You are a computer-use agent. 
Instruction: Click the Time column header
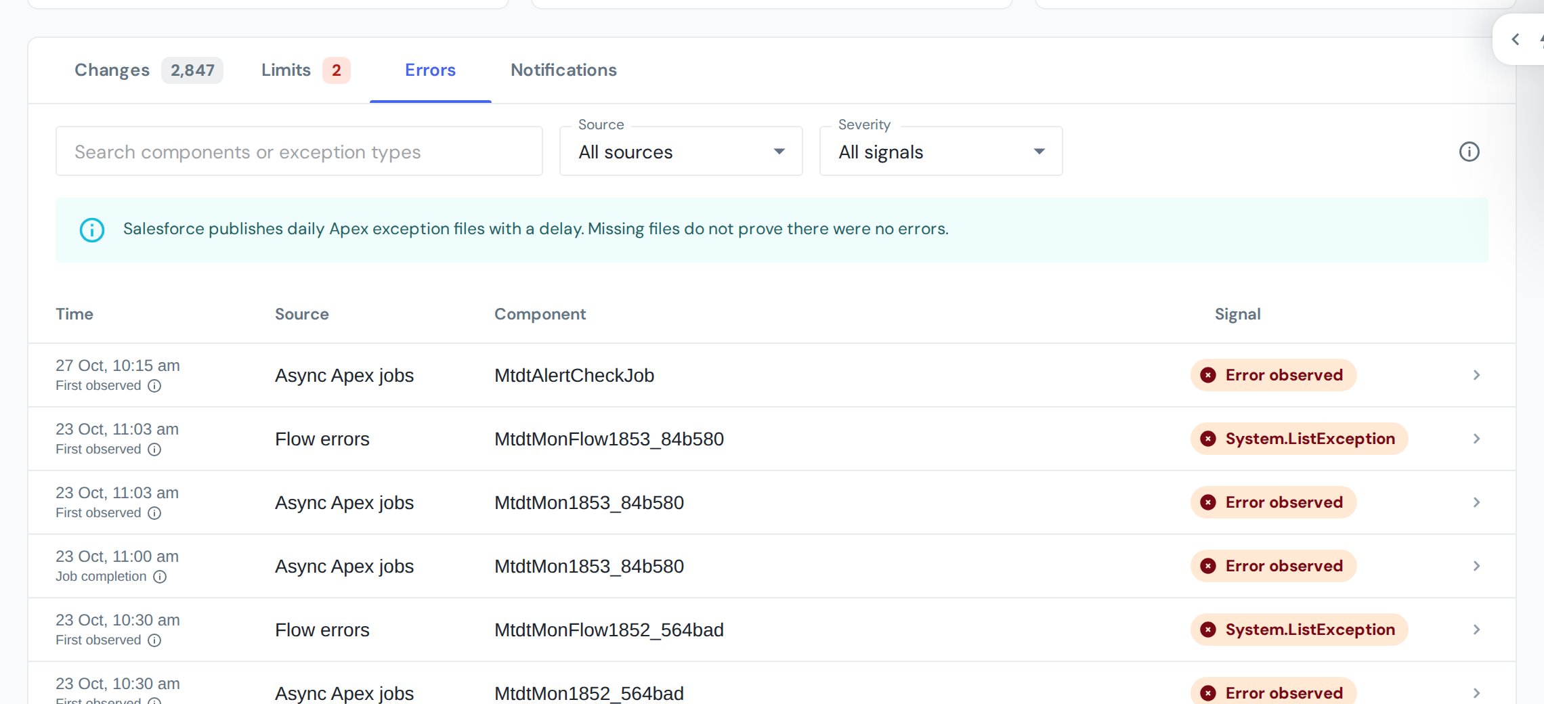pos(74,314)
